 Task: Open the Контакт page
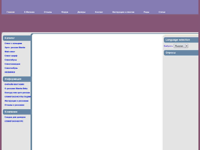99,12
